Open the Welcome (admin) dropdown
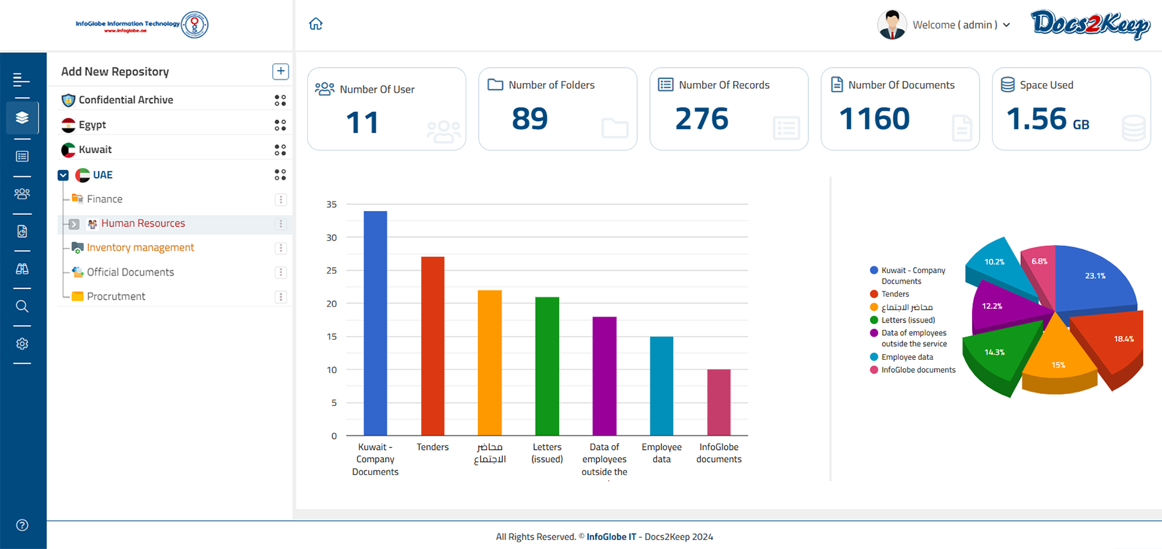The width and height of the screenshot is (1162, 549). click(961, 25)
